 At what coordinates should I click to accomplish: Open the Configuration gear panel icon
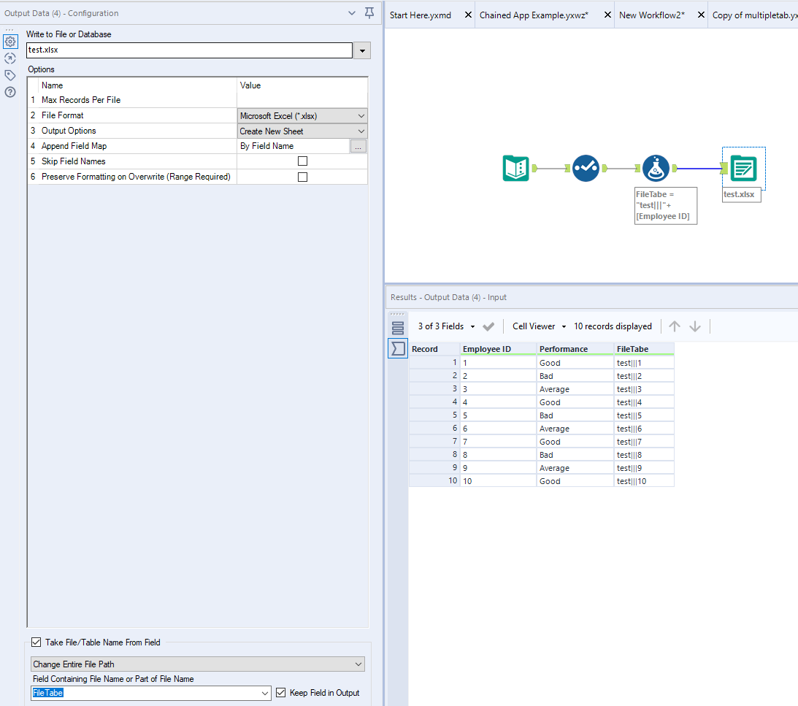click(x=9, y=41)
